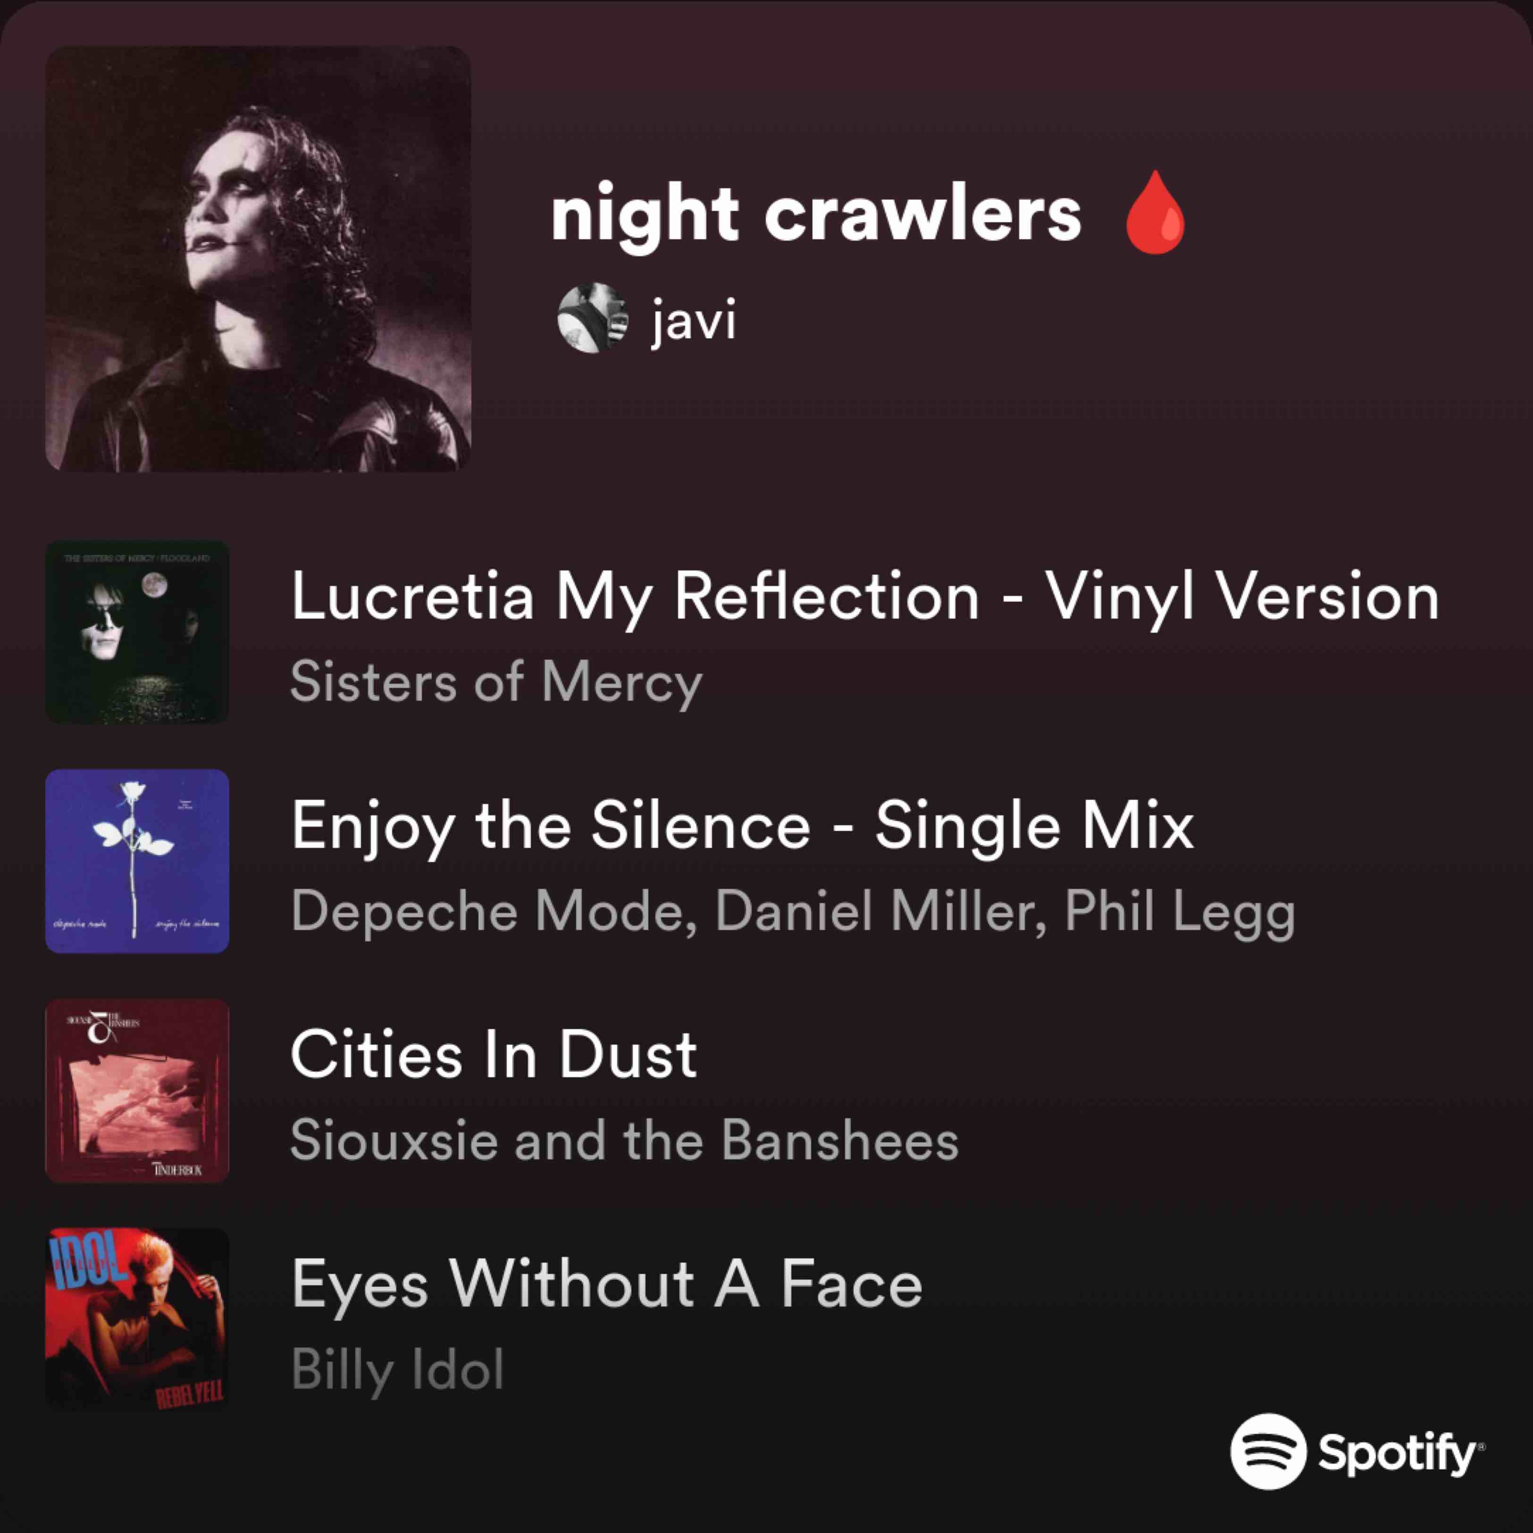Click the Sisters of Mercy Floodland album art
The width and height of the screenshot is (1533, 1533).
click(x=137, y=632)
